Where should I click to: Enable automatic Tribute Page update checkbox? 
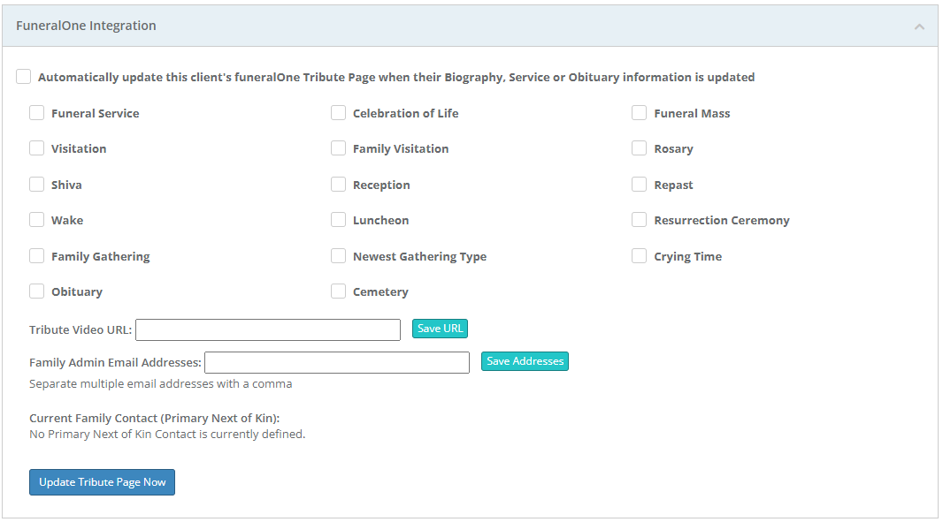pos(24,77)
